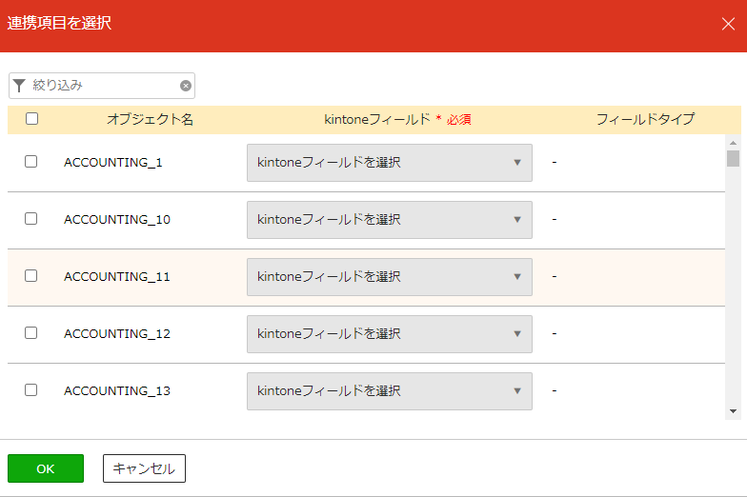
Task: Enable the ACCOUNTING_13 checkbox
Action: click(x=30, y=390)
